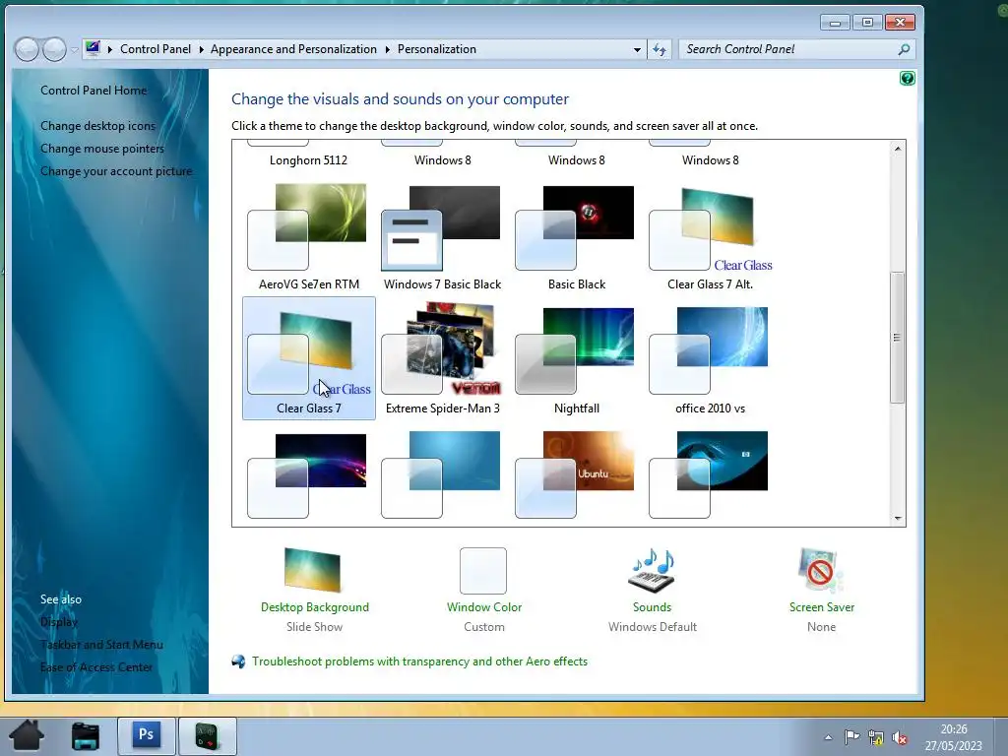Minimize the Personalization window
The height and width of the screenshot is (756, 1008).
point(835,24)
